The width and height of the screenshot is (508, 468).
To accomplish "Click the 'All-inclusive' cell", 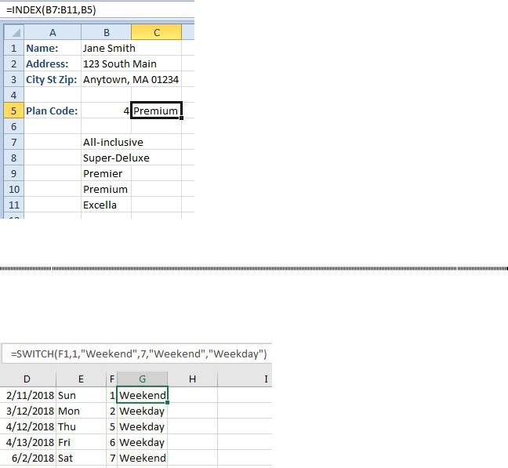I will 107,142.
